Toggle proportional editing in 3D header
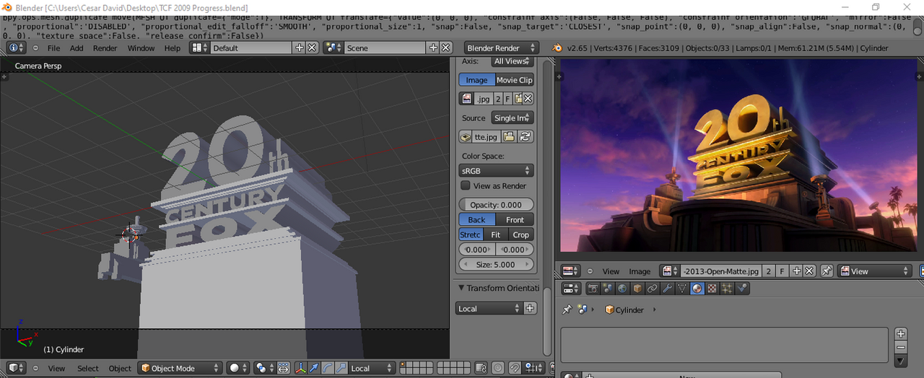 click(x=497, y=368)
